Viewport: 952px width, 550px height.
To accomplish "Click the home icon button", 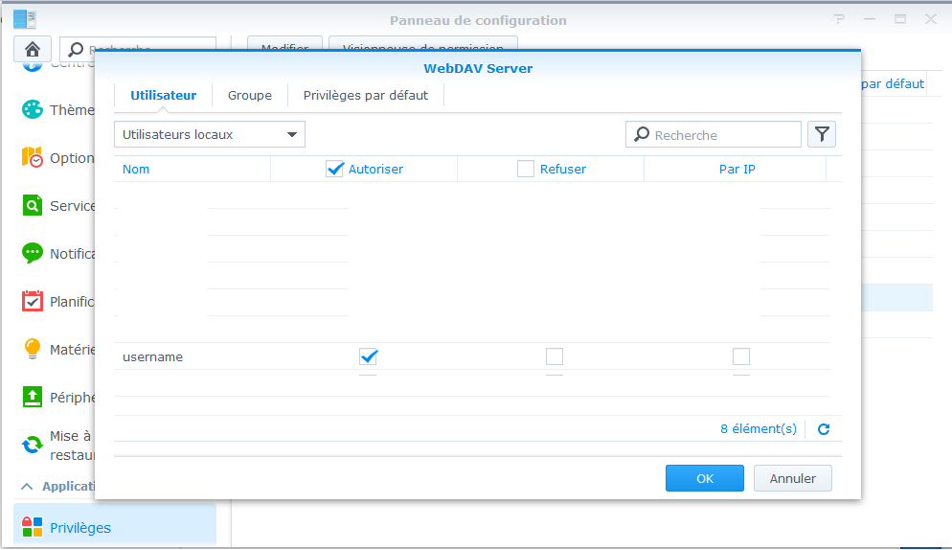I will click(x=33, y=49).
